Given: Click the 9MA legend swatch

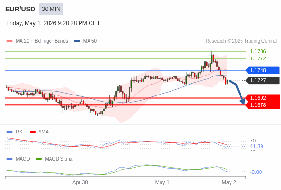Looking at the screenshot, I should 32,132.
